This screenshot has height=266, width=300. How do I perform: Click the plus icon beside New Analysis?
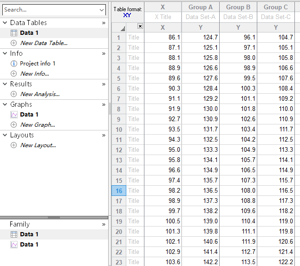point(13,94)
